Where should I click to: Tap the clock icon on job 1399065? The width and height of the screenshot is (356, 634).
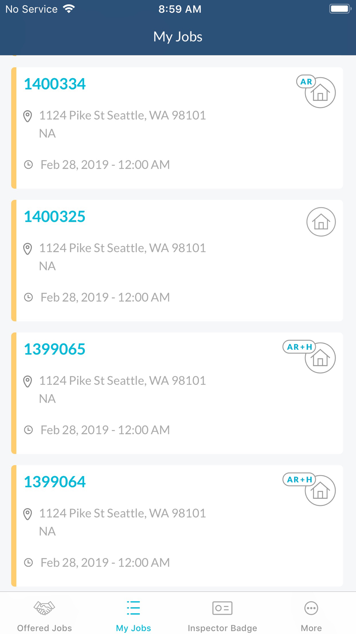coord(28,430)
